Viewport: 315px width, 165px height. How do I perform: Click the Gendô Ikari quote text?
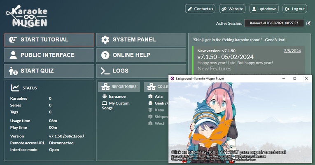coord(239,40)
